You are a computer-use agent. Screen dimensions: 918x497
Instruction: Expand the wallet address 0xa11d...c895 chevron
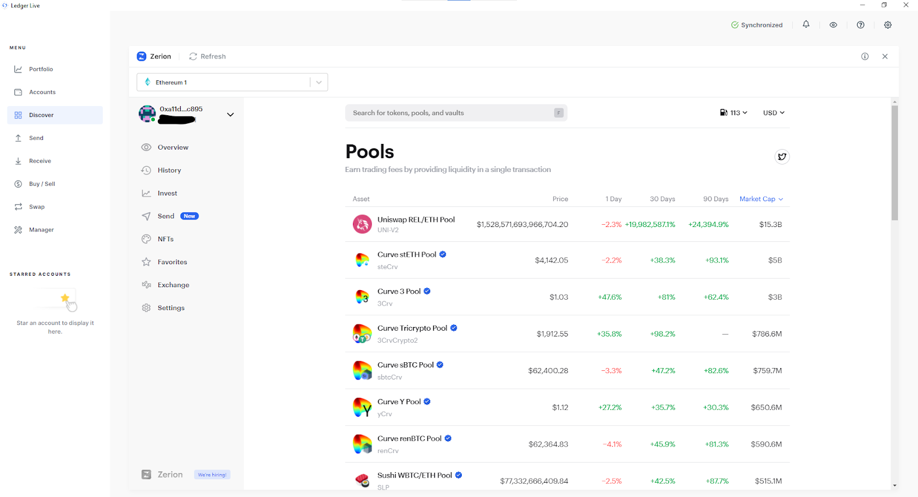pyautogui.click(x=230, y=115)
